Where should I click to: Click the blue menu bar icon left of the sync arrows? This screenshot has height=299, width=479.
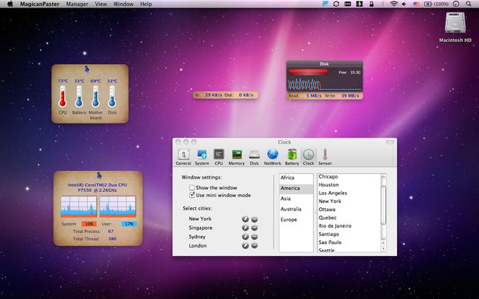[x=326, y=4]
